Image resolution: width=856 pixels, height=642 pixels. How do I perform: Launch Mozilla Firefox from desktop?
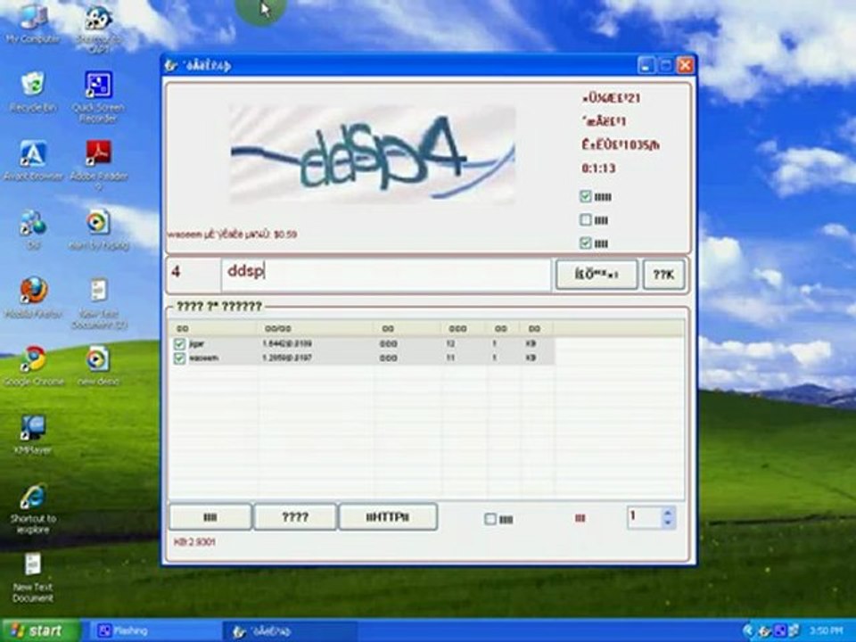(34, 291)
